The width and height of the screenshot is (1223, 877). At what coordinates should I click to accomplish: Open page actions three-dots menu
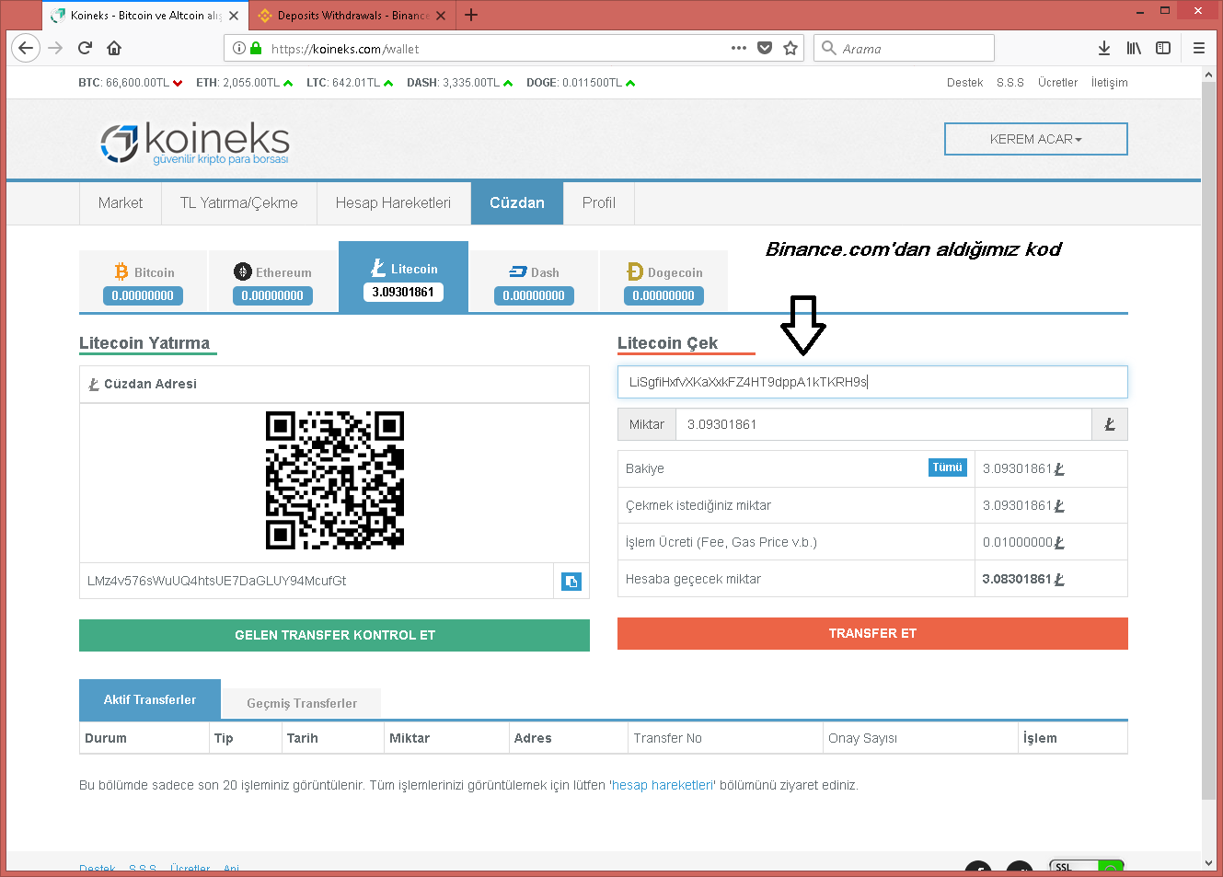point(739,48)
